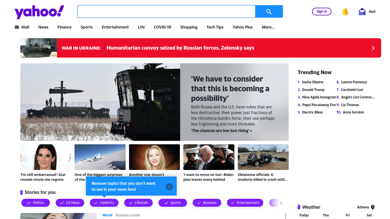Viewport: 390px width, 219px height.
Task: Open the COVID-19 navigation item
Action: tap(162, 27)
